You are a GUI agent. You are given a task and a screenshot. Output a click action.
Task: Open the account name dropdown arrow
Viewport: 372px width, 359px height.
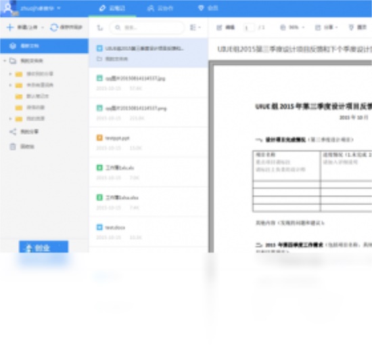pos(59,8)
